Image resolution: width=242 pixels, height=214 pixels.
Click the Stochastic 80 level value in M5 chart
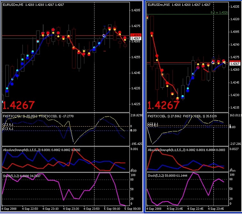pos(132,179)
